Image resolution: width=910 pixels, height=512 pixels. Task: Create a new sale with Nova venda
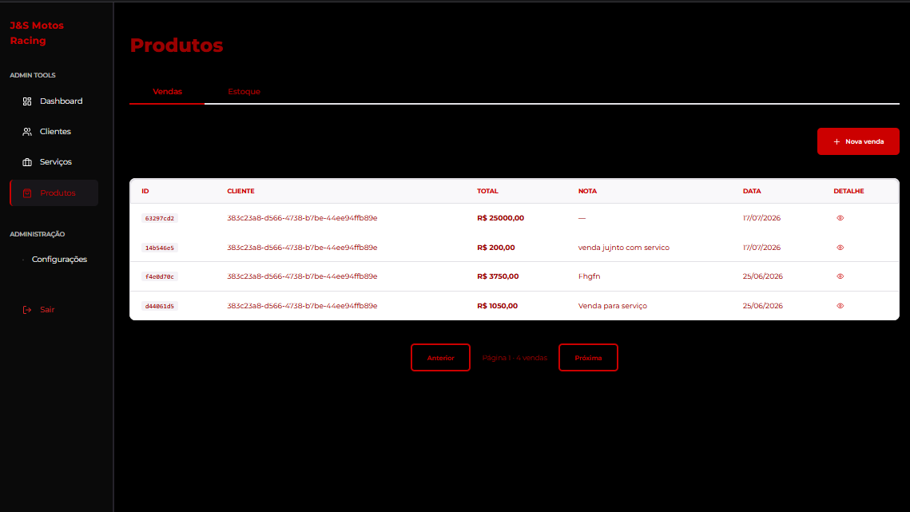pyautogui.click(x=858, y=141)
